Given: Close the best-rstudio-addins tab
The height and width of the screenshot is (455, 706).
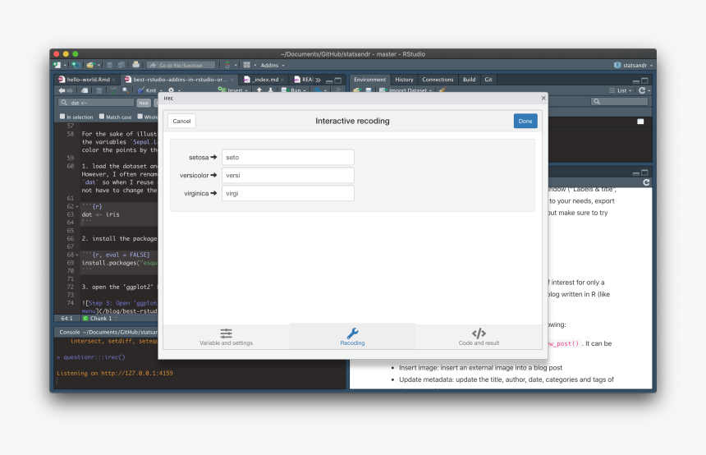Looking at the screenshot, I should [232, 80].
